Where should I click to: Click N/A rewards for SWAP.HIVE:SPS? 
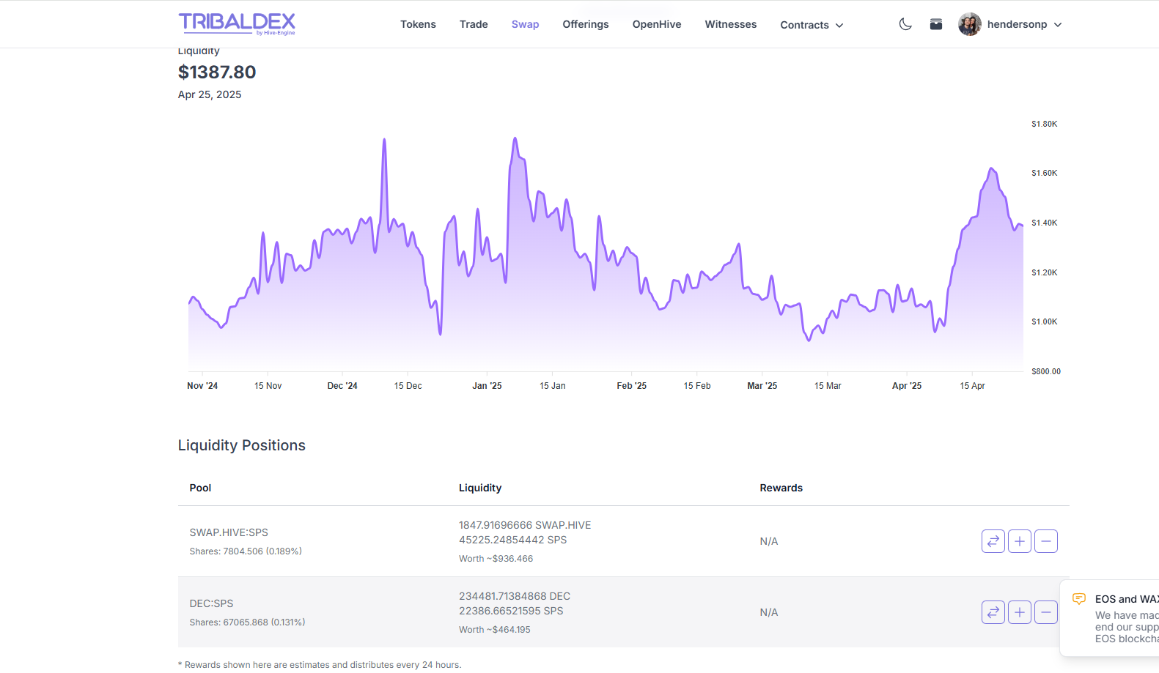[x=769, y=541]
